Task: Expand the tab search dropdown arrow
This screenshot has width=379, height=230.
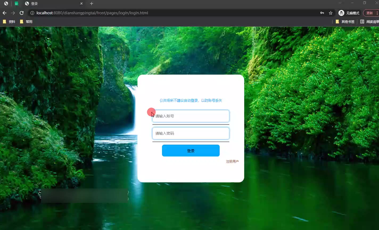Action: 340,3
